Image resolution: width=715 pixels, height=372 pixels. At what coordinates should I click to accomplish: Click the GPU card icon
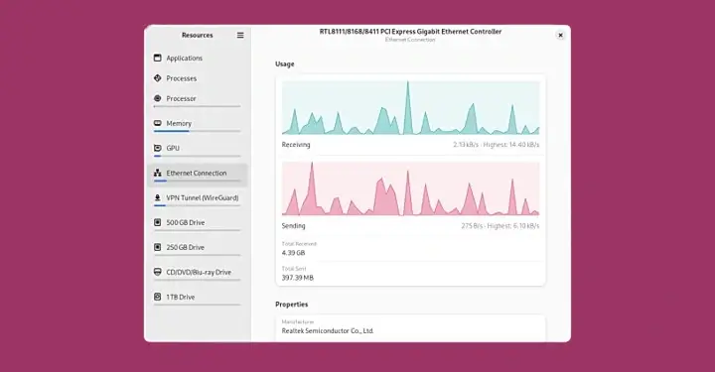pos(158,148)
